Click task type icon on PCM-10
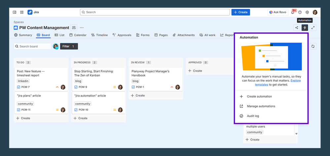The height and width of the screenshot is (156, 330). point(76,110)
